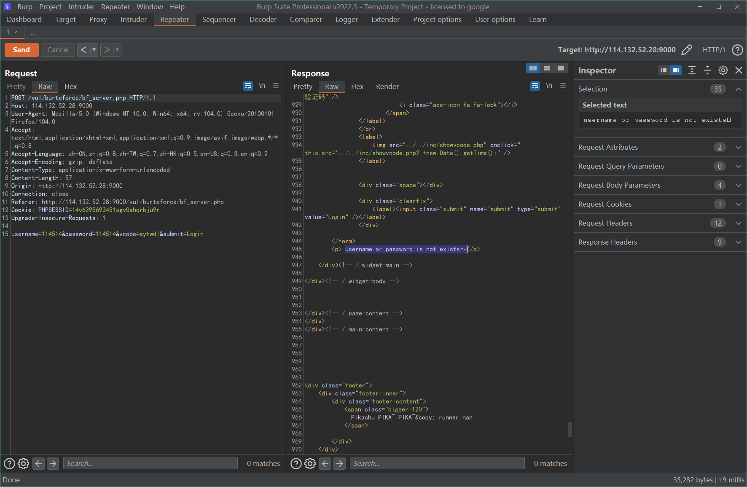Open the Comparer tab

306,19
